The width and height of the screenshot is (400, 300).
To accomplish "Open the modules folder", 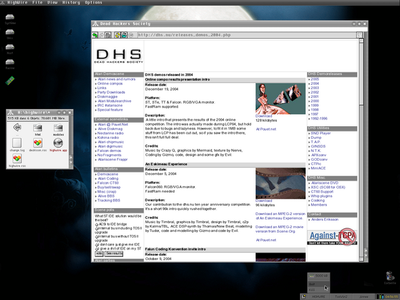I will click(58, 129).
